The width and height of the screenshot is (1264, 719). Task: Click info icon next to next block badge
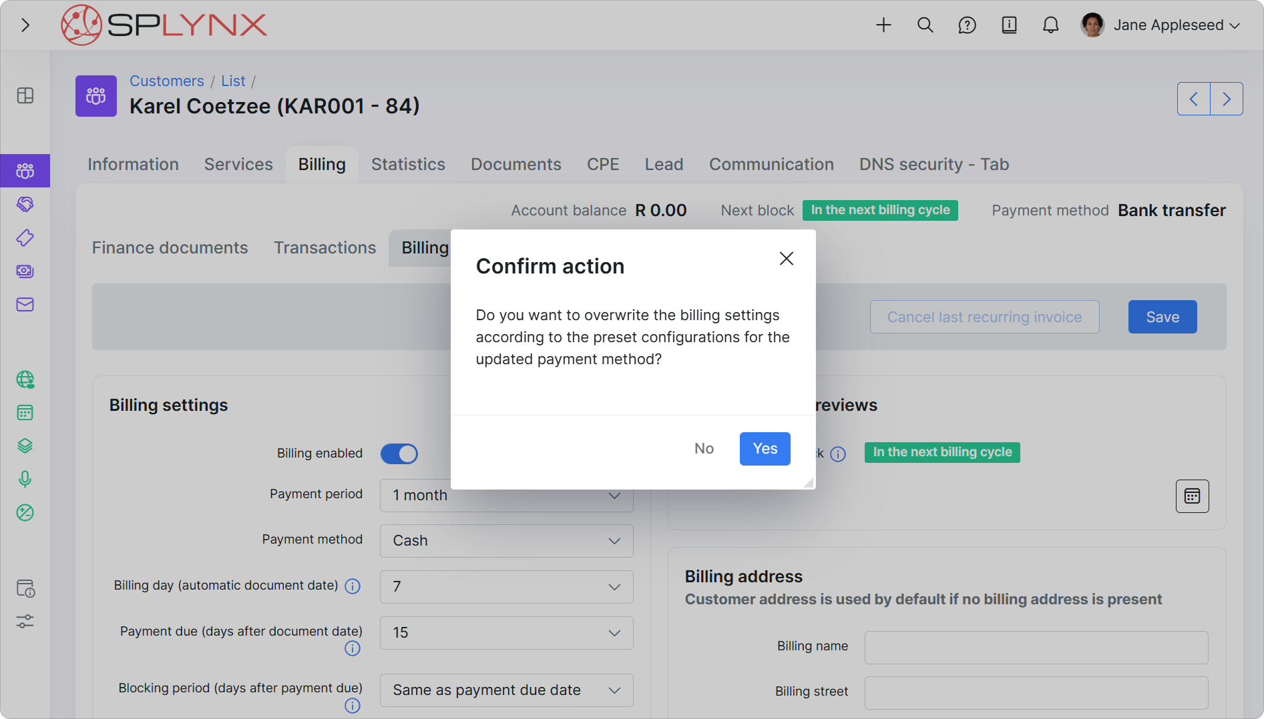pyautogui.click(x=838, y=454)
